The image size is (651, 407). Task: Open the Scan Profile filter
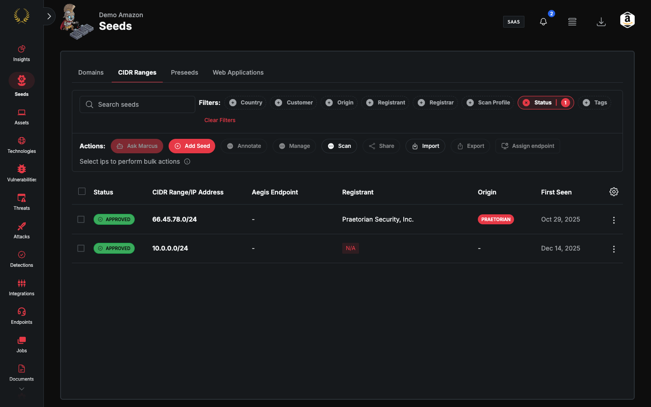[488, 103]
